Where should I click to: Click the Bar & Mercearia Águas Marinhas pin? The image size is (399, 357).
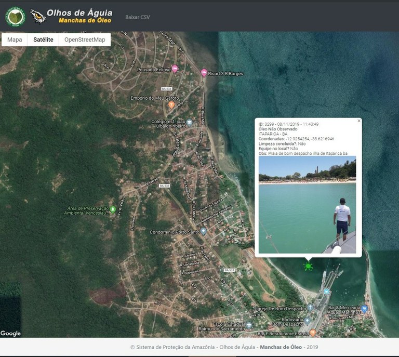[x=364, y=309]
